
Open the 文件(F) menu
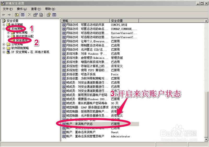click(x=8, y=9)
